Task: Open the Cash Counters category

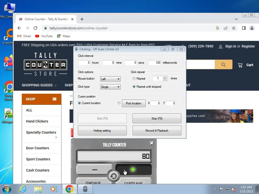Action: 38,170
